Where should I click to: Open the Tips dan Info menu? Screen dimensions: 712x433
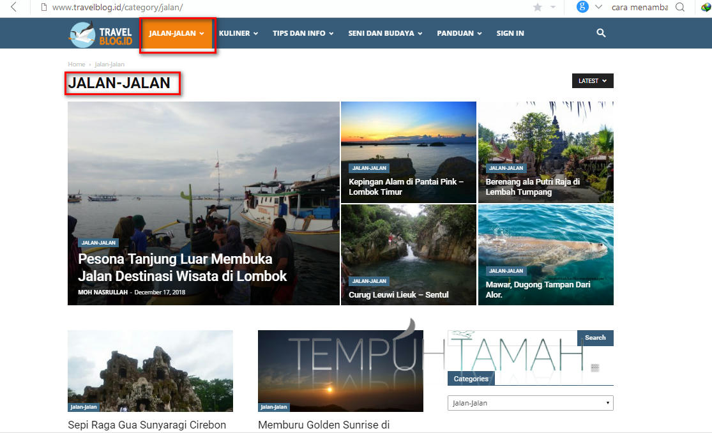coord(303,33)
